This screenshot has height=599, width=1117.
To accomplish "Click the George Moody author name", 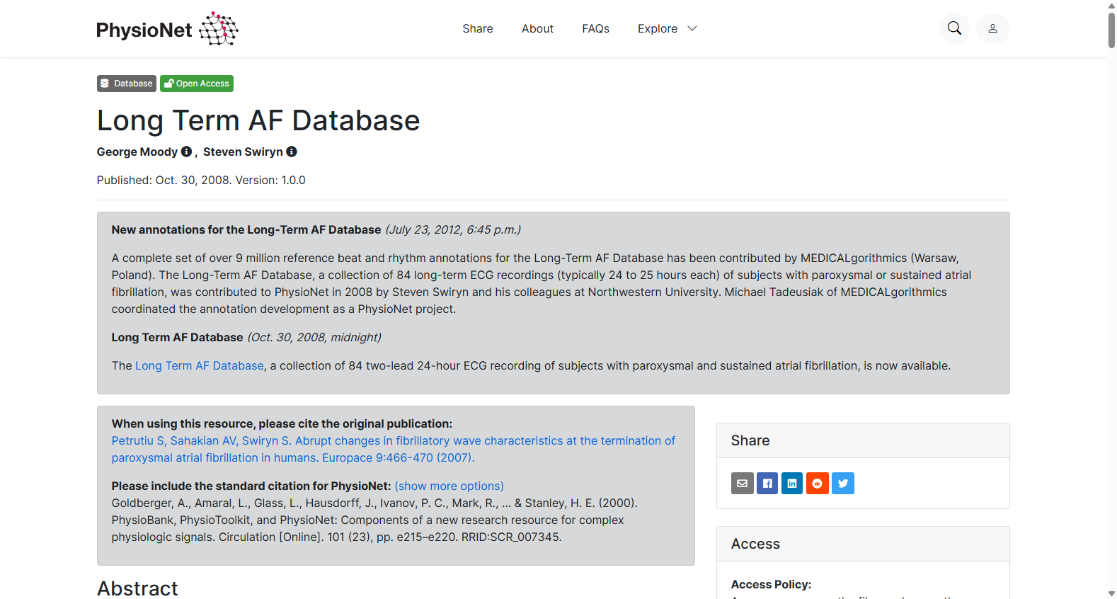I will click(137, 152).
